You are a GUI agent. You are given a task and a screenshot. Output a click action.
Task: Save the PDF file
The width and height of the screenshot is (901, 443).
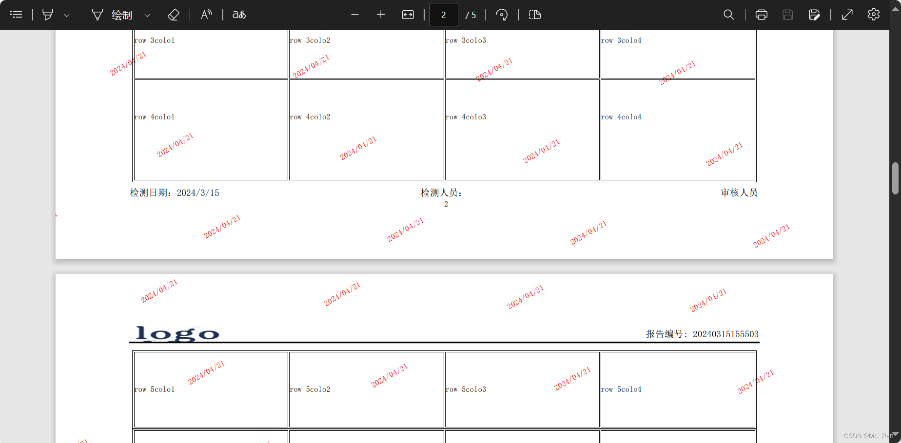pos(788,15)
